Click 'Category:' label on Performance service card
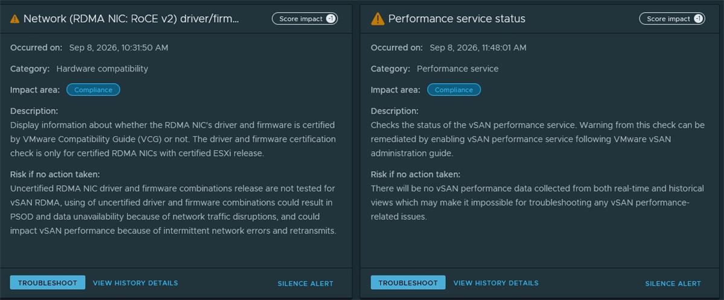 pyautogui.click(x=390, y=69)
